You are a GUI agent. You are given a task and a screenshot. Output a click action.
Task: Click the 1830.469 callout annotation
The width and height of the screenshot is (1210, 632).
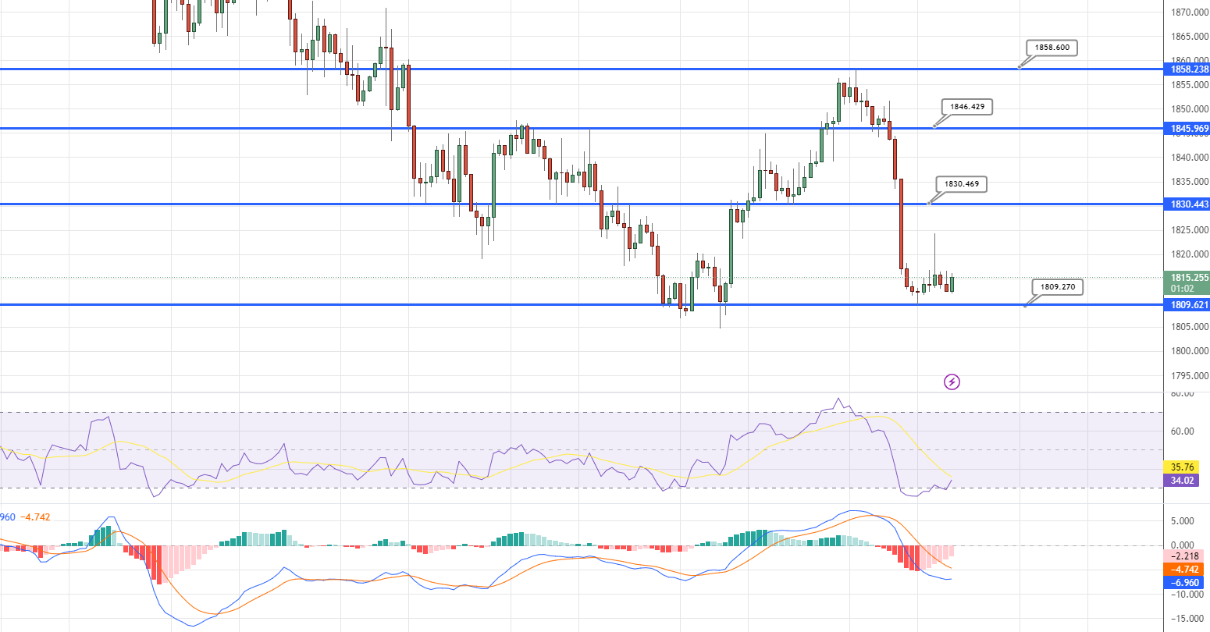tap(962, 184)
